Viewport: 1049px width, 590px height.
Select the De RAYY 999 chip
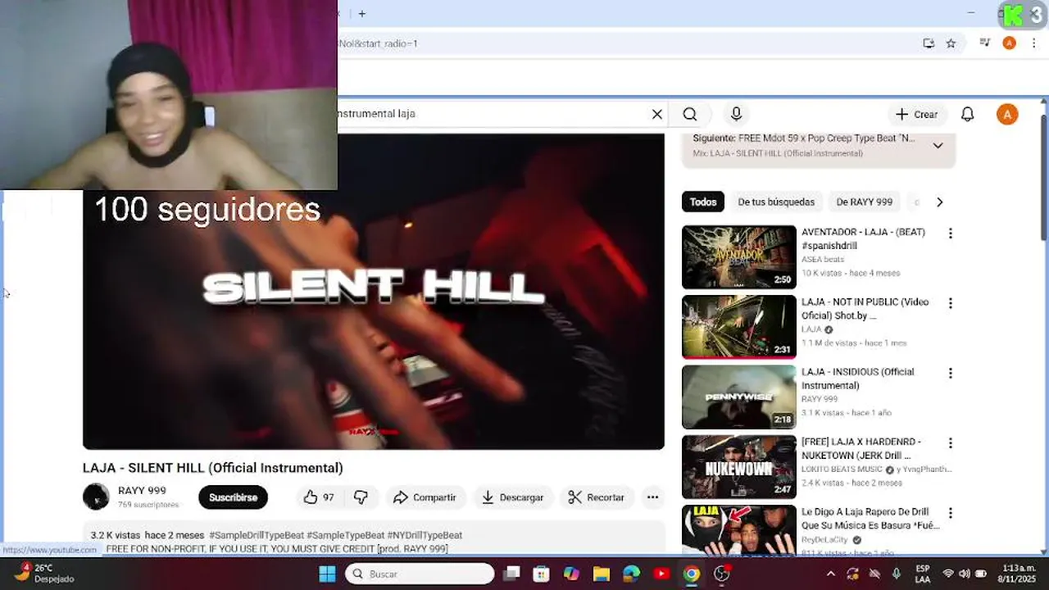point(864,202)
